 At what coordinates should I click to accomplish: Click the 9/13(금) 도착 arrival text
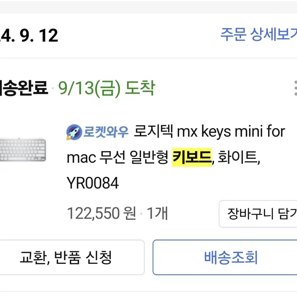point(107,88)
